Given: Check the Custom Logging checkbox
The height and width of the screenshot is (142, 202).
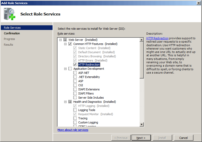Looking at the screenshot, I should pos(75,122).
